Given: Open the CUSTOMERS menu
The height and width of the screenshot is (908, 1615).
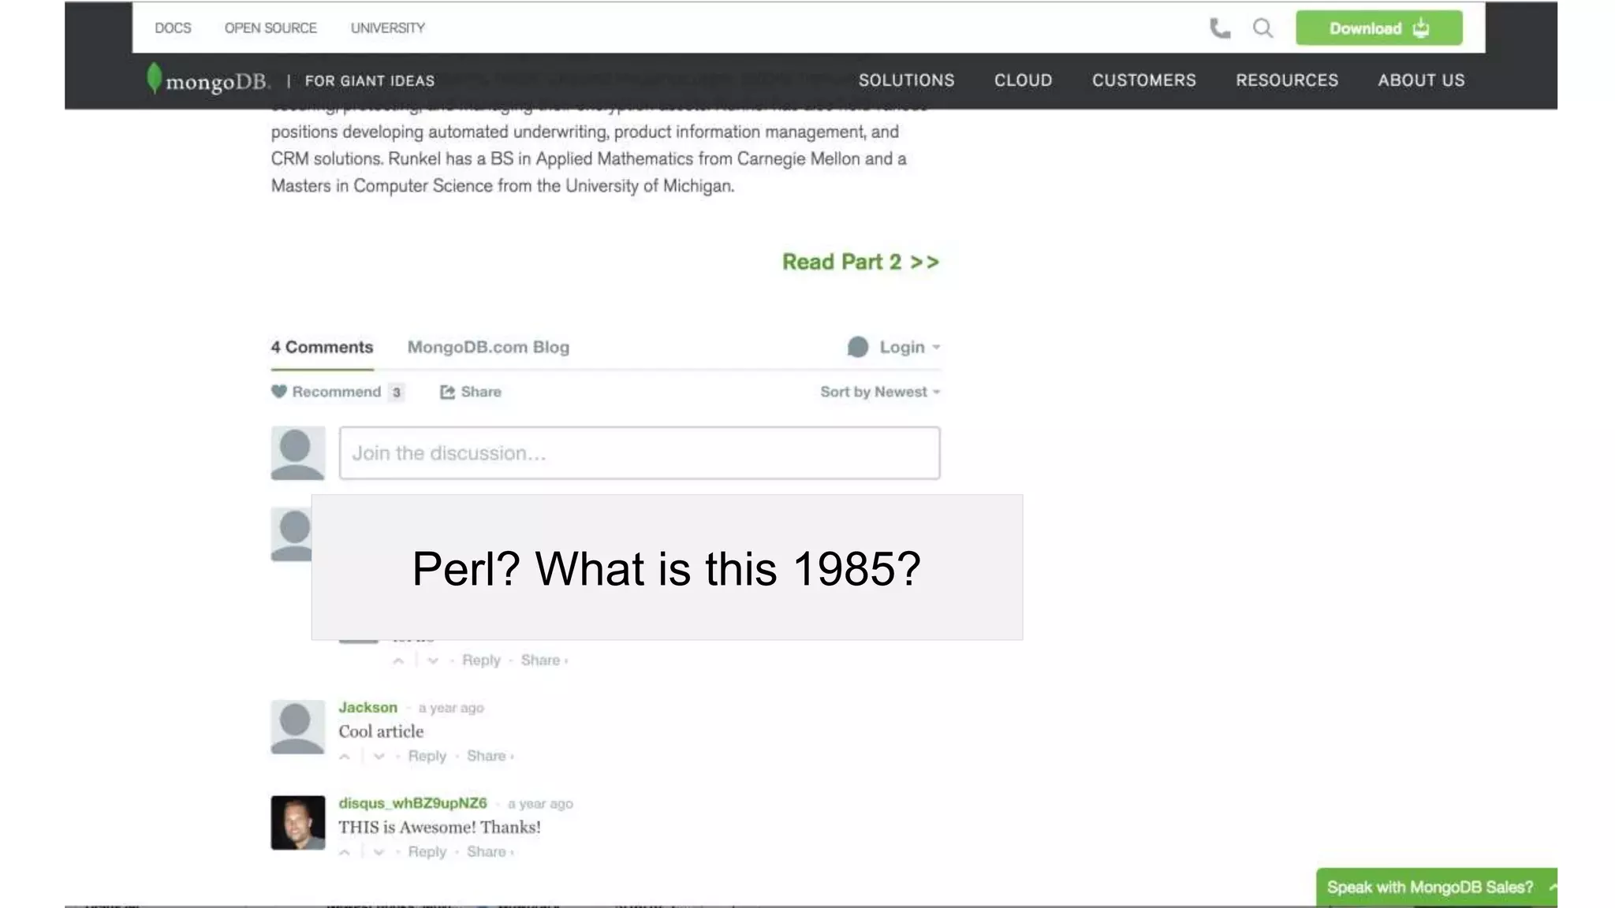Looking at the screenshot, I should pyautogui.click(x=1143, y=80).
